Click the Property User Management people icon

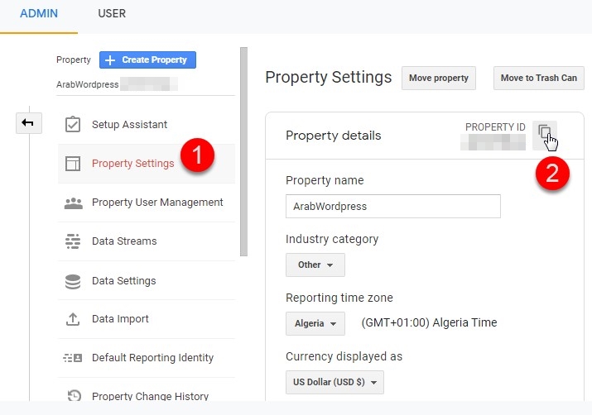click(73, 203)
